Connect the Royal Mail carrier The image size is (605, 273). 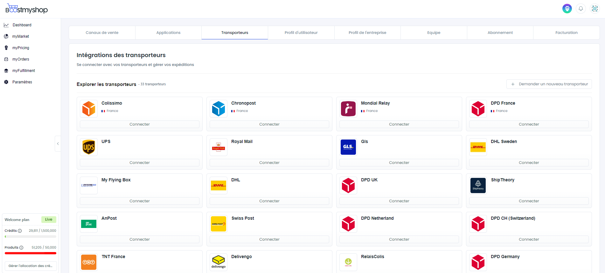coord(269,163)
